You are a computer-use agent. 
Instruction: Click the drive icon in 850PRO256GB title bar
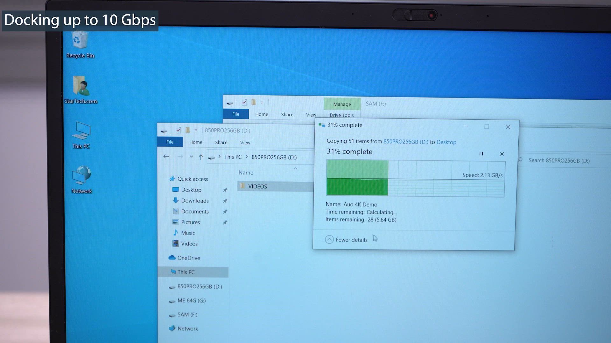pos(164,130)
